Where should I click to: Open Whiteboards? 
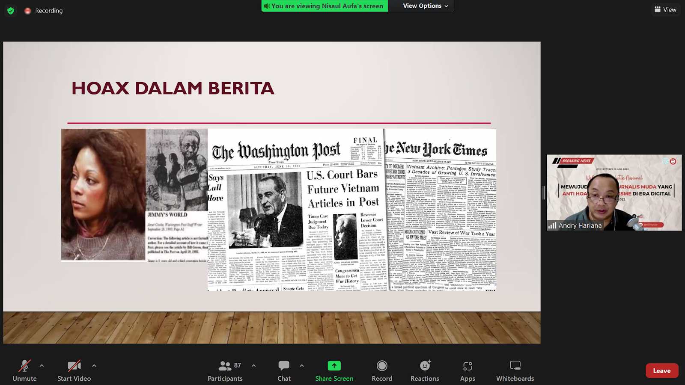515,370
